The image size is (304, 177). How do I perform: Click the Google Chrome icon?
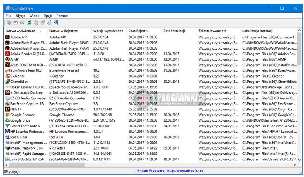coord(7,115)
